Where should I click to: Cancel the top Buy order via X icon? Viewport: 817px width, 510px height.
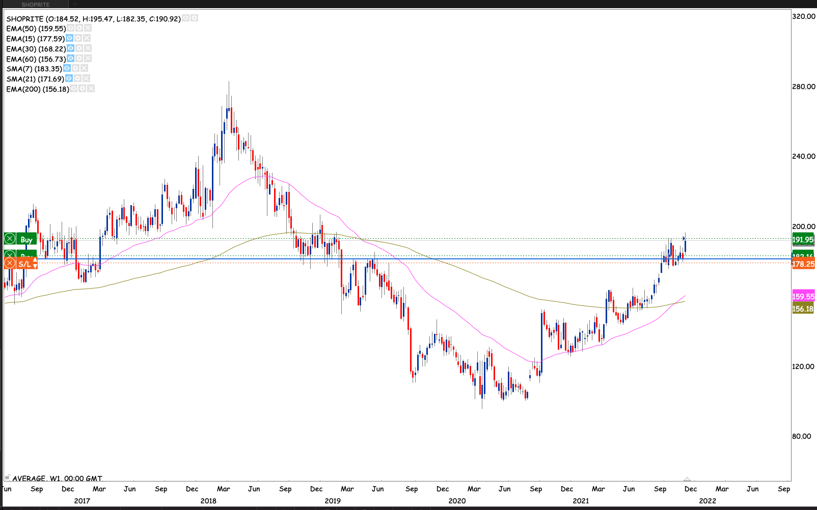pos(10,239)
